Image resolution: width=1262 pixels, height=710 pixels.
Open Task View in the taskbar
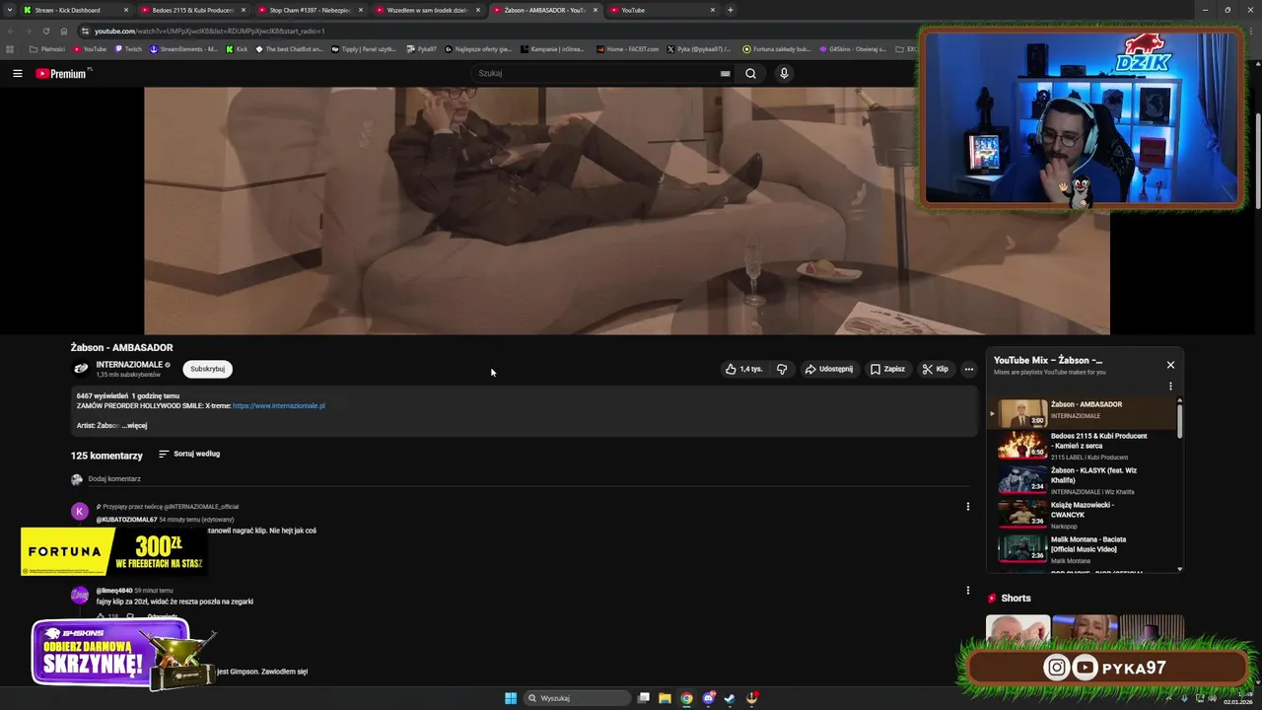click(643, 698)
